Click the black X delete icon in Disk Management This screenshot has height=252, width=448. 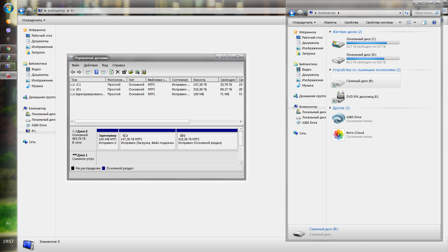point(118,72)
